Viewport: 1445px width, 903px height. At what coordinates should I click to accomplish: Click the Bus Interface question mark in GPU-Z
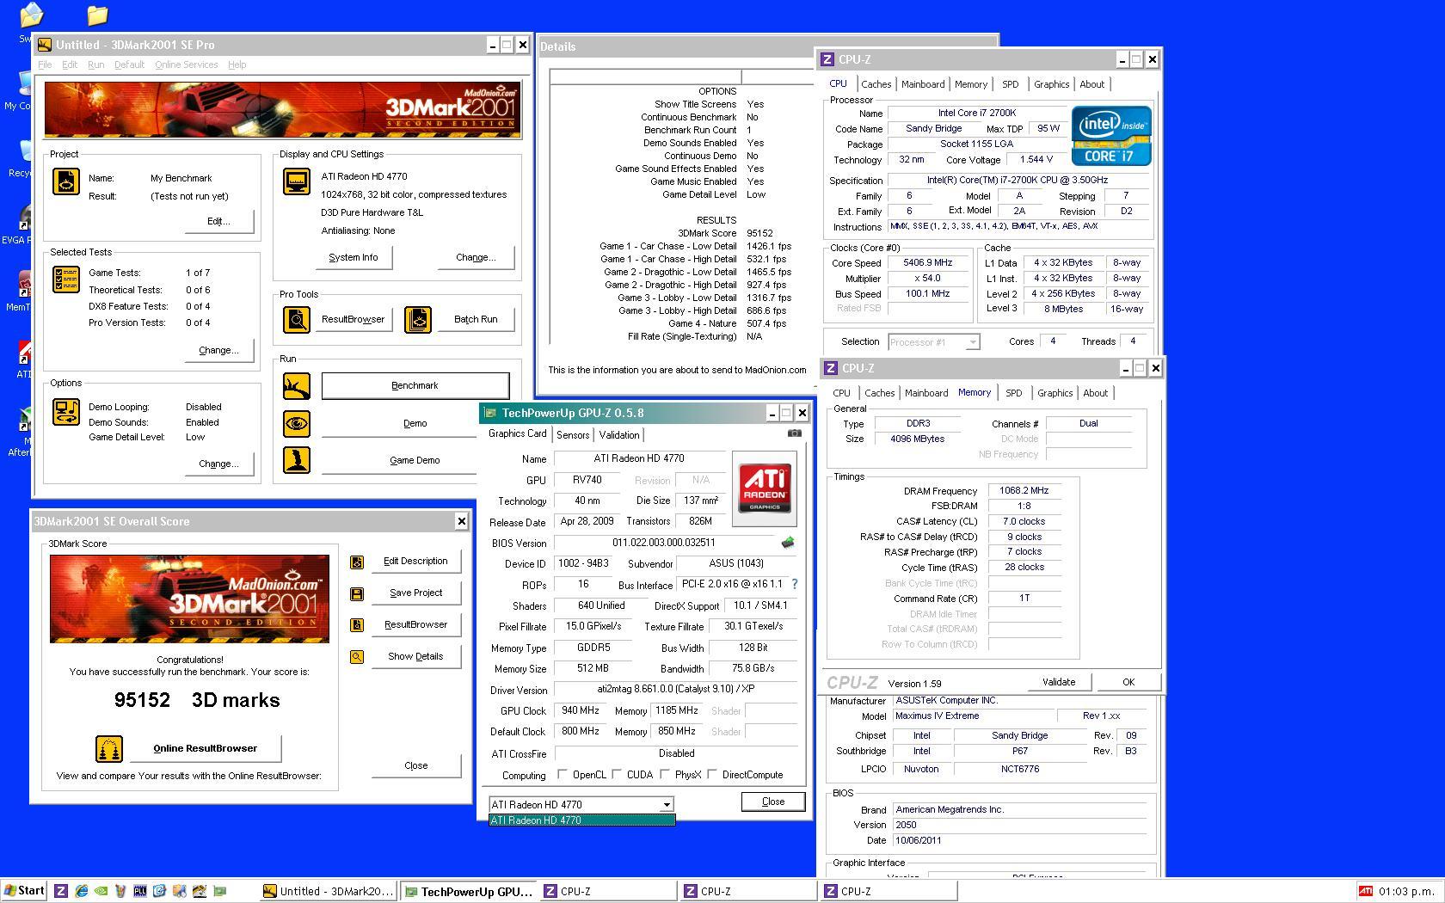coord(795,584)
